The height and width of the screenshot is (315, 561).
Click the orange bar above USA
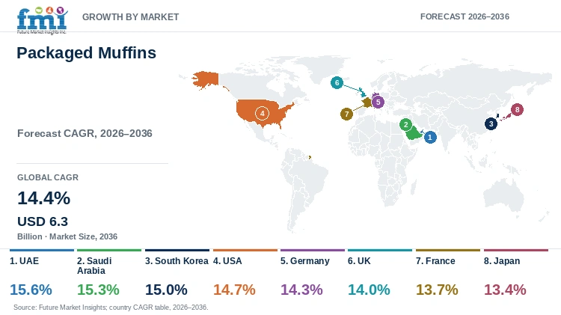click(245, 250)
